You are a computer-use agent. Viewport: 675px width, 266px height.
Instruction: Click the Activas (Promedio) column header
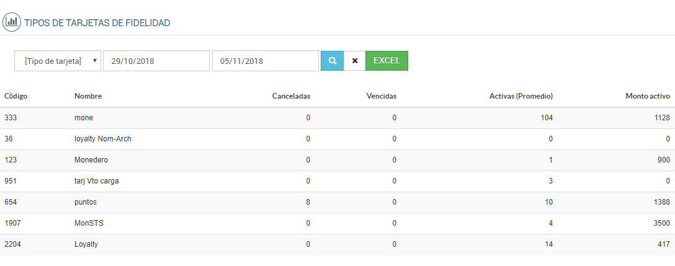tap(520, 96)
